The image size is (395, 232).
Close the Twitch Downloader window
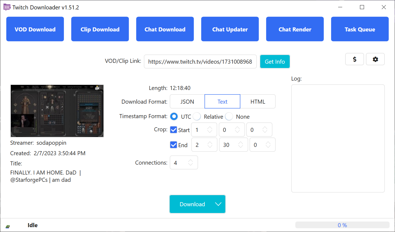pos(384,7)
